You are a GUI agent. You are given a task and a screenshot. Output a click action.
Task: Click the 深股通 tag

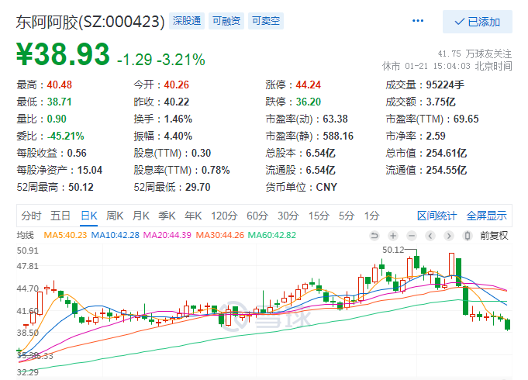[x=187, y=21]
